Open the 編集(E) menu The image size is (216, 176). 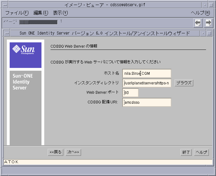point(41,13)
